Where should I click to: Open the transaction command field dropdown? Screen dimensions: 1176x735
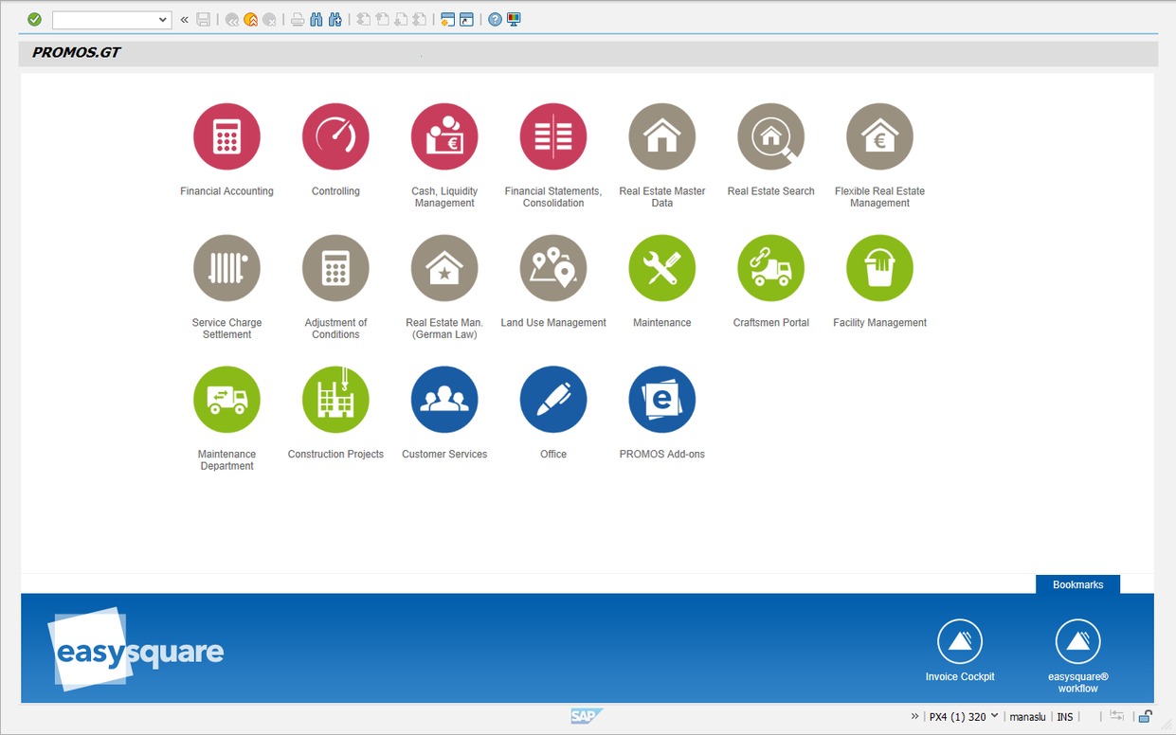click(163, 20)
